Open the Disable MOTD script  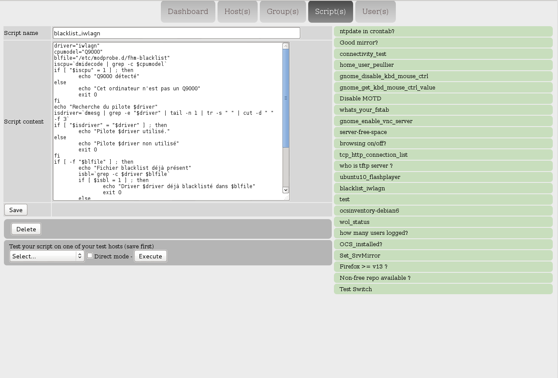point(443,98)
